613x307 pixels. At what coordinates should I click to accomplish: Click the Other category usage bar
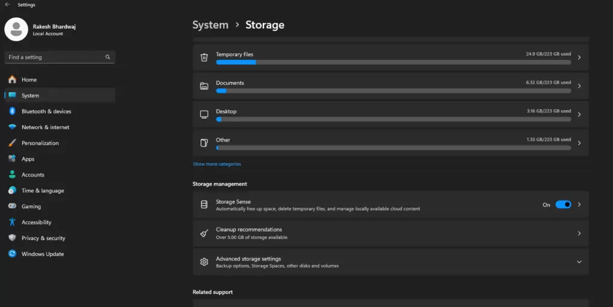[393, 147]
